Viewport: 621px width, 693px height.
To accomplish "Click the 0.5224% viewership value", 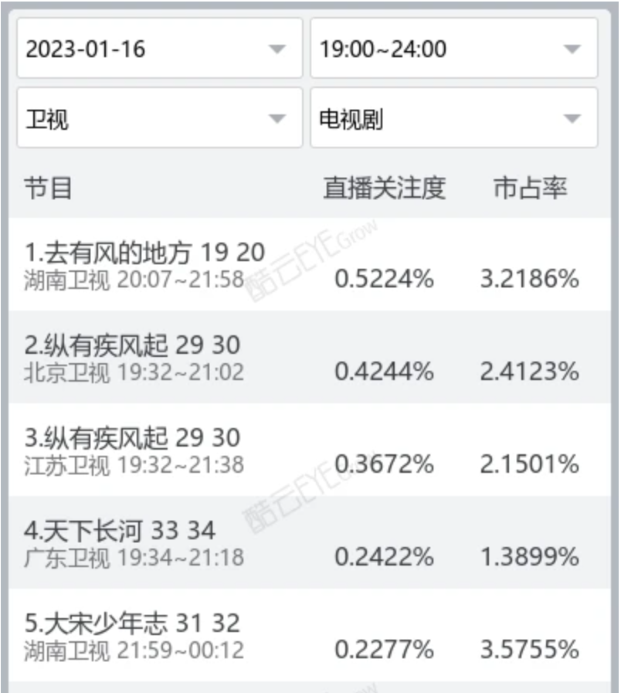I will 384,279.
